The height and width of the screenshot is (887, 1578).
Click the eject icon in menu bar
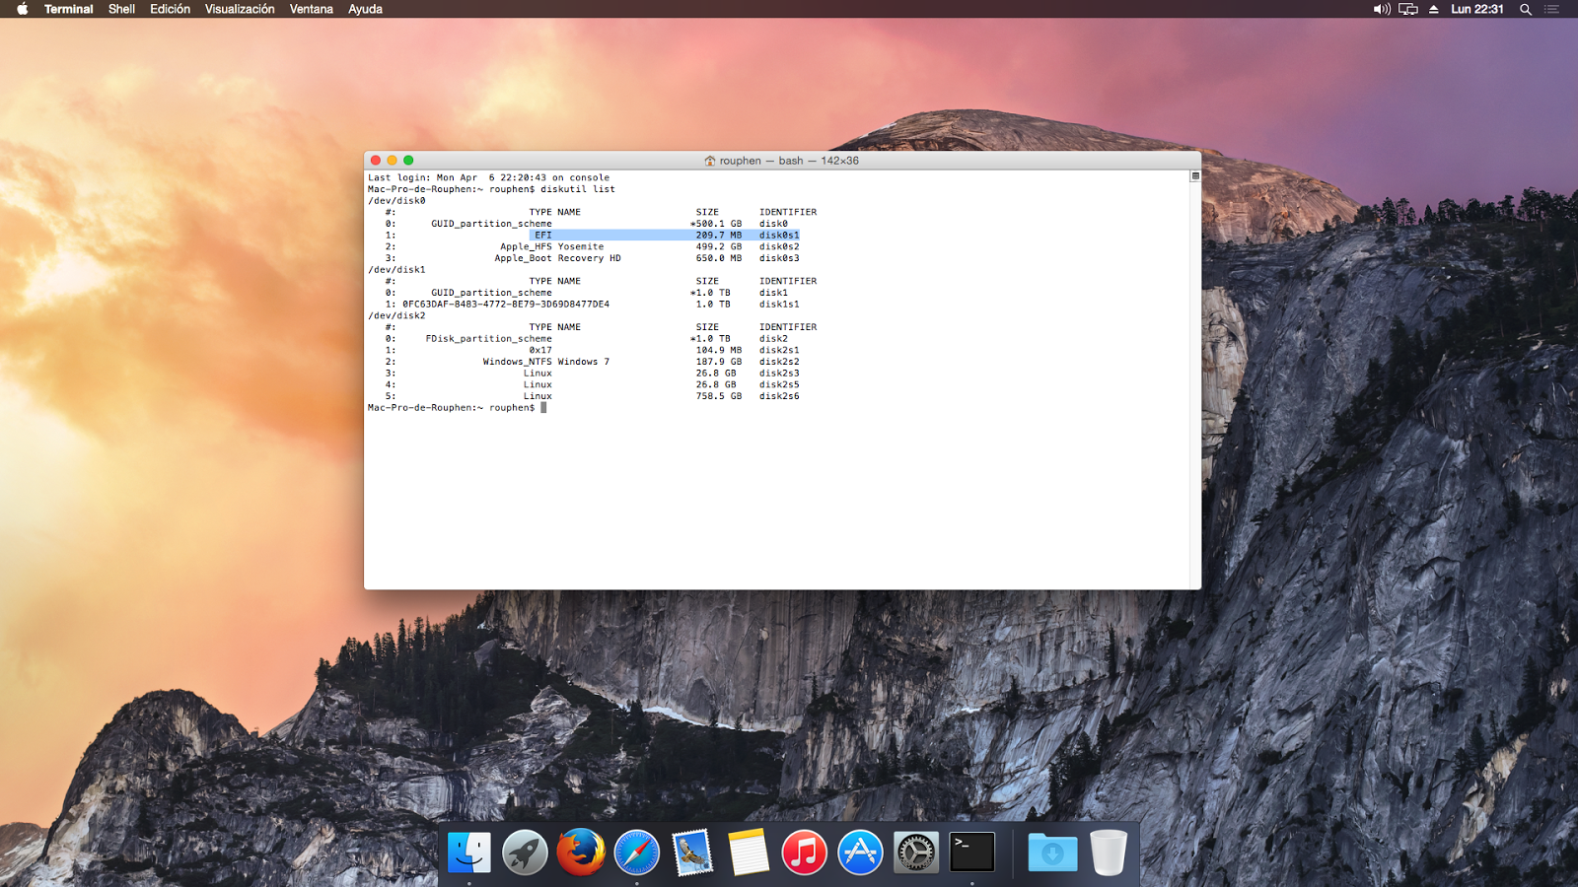point(1434,9)
